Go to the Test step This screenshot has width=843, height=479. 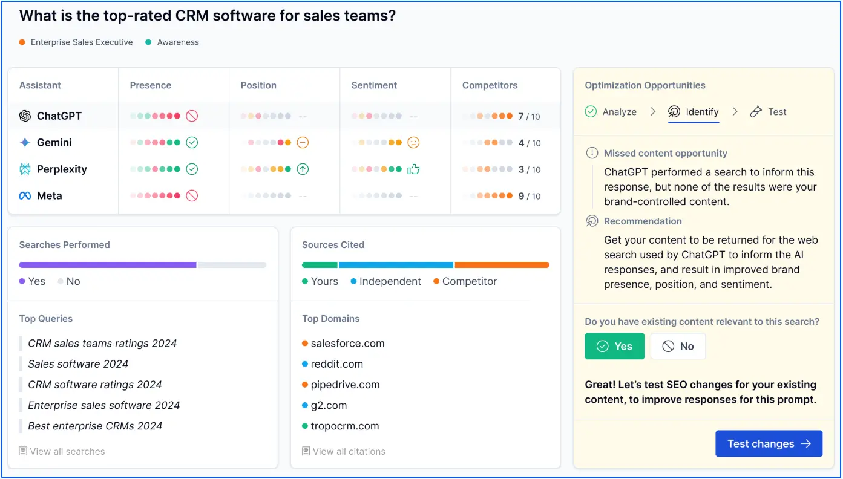[768, 112]
